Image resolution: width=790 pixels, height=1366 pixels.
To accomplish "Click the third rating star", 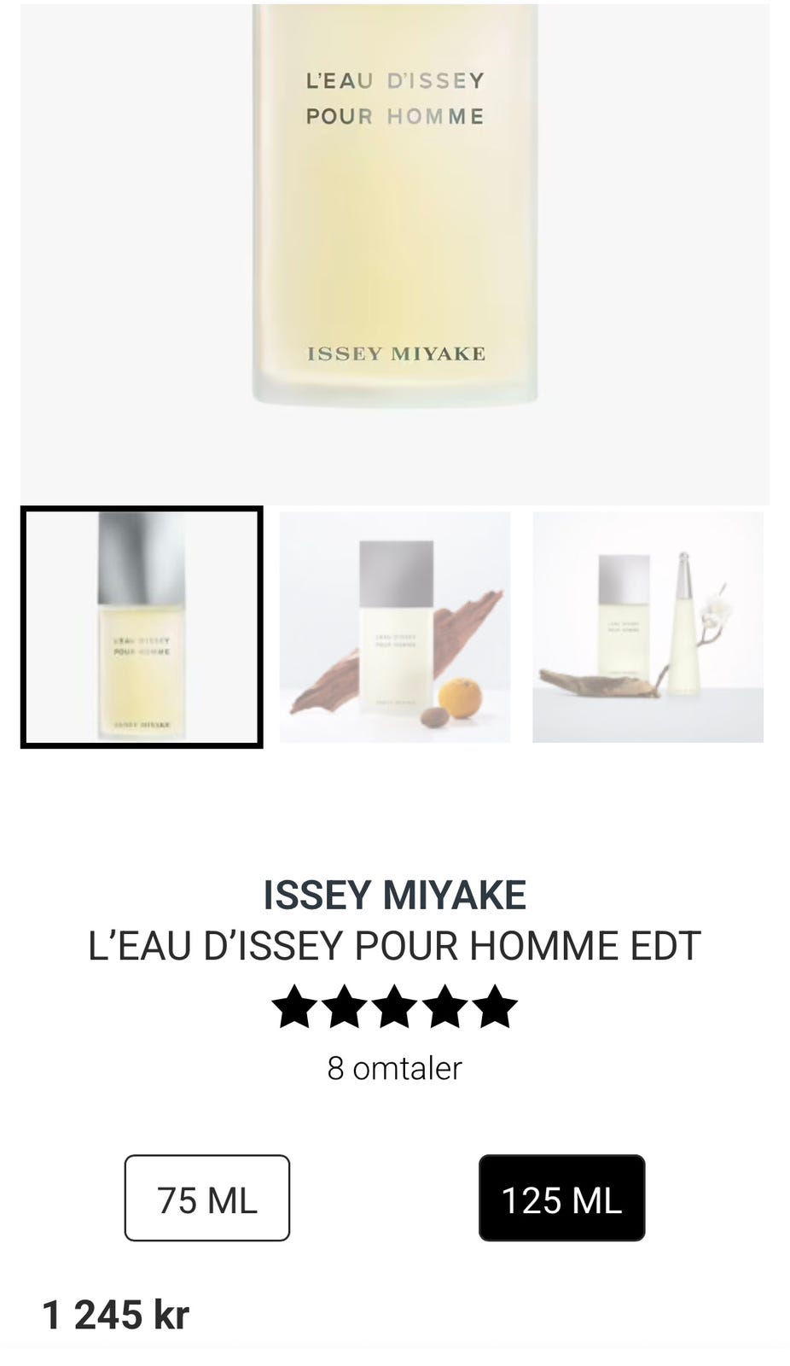I will tap(395, 1007).
